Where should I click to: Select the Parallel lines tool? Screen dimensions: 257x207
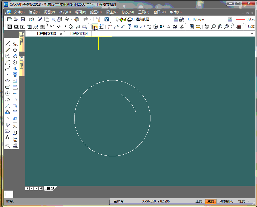coord(7,50)
